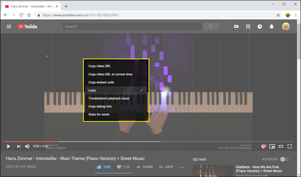Open the YouTube guide hamburger menu
301x177 pixels.
click(x=9, y=26)
